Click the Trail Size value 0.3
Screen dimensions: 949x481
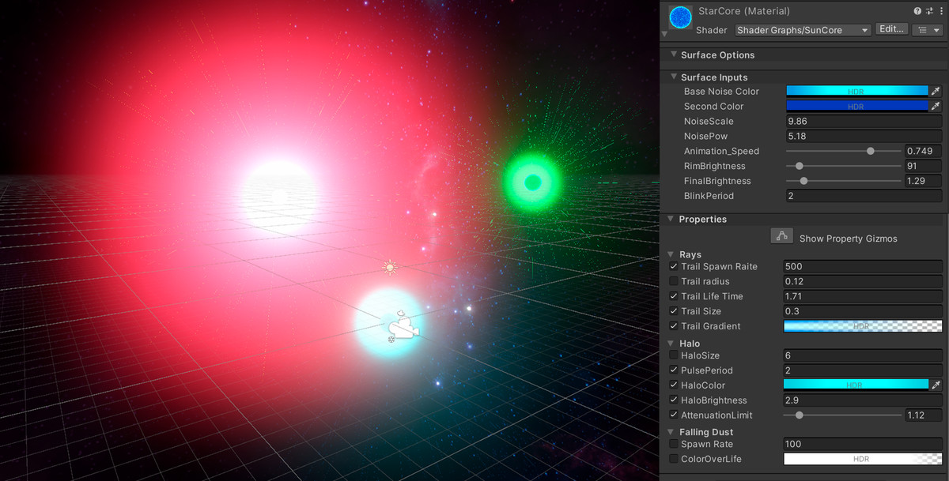tap(863, 311)
